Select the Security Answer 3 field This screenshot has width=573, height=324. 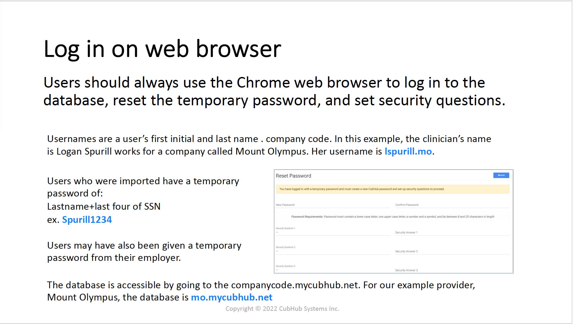coord(452,270)
